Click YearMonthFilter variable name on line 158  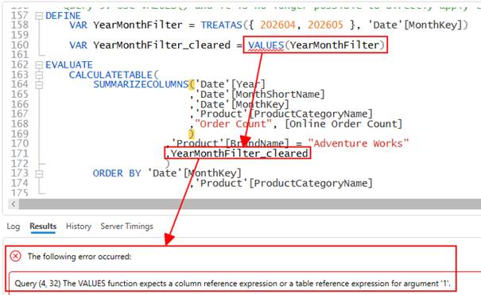pyautogui.click(x=138, y=25)
